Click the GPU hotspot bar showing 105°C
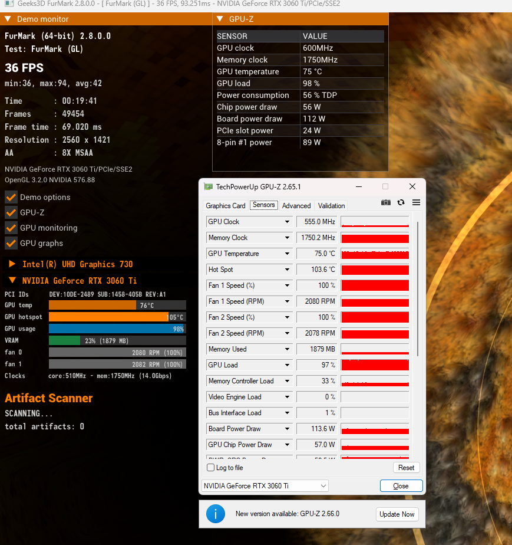This screenshot has height=545, width=512. pos(117,317)
